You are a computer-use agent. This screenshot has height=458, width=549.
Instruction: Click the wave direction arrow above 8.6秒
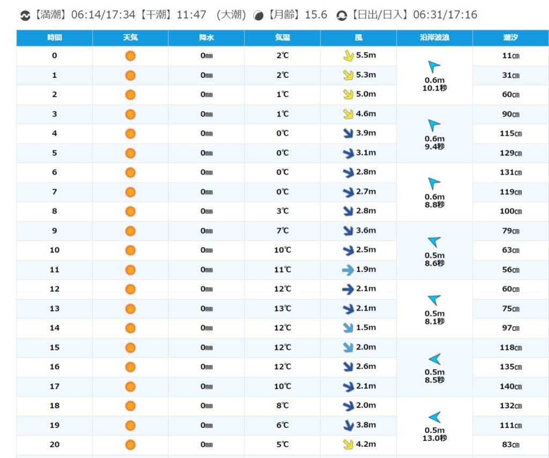click(434, 242)
